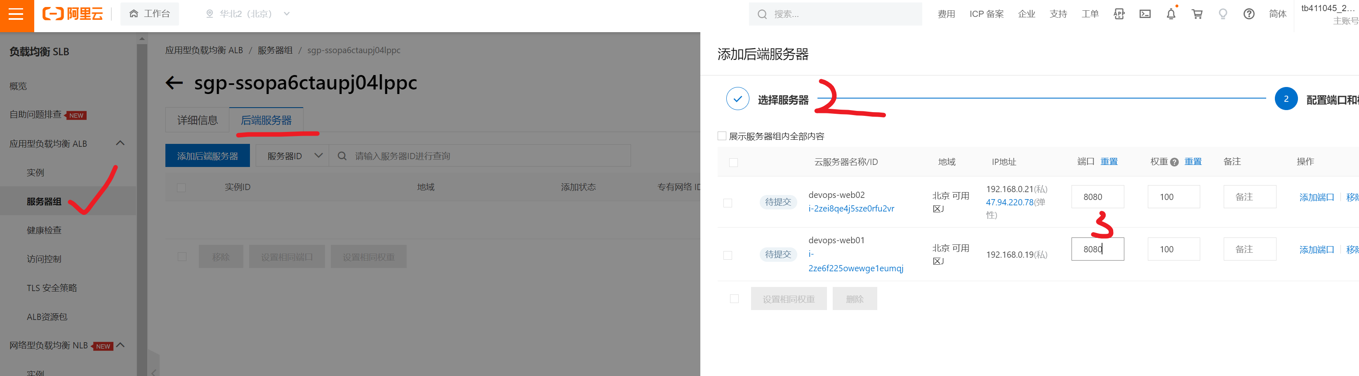1359x376 pixels.
Task: Select the devops-web01 row checkbox
Action: (x=728, y=255)
